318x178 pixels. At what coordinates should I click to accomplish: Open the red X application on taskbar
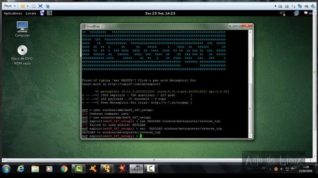tap(122, 169)
